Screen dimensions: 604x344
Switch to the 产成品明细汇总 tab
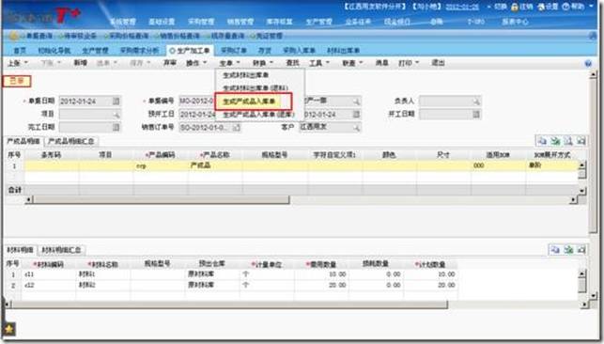(x=70, y=141)
